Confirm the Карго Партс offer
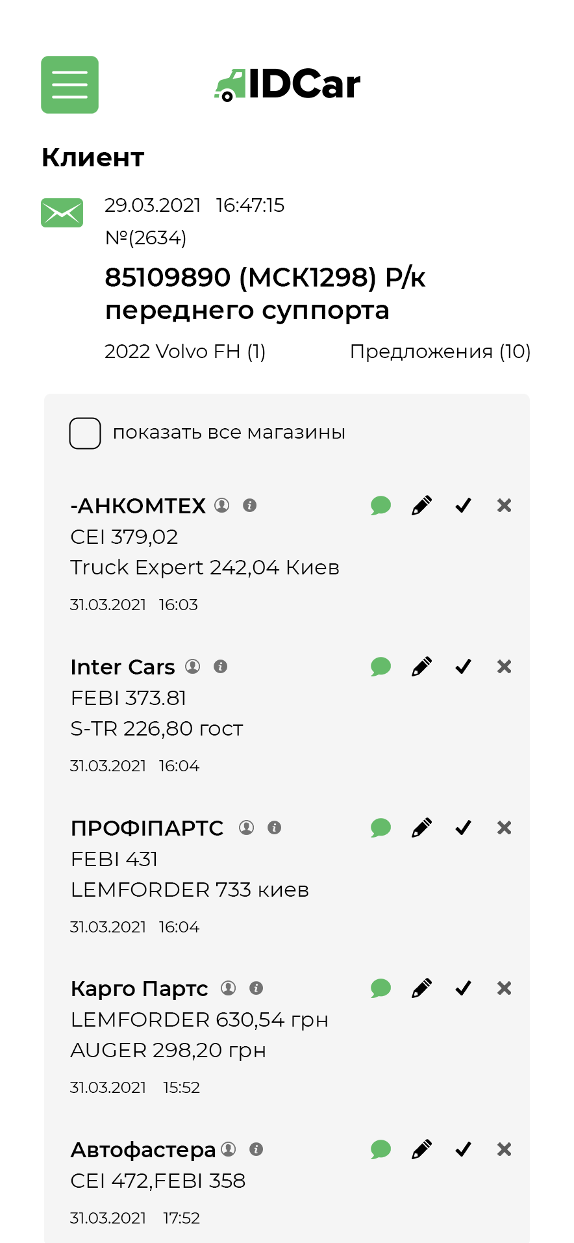This screenshot has width=574, height=1243. click(x=463, y=988)
